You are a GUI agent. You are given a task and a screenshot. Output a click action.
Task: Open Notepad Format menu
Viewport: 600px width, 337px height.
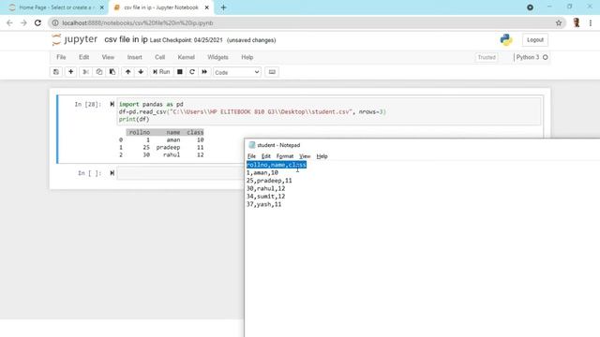click(x=285, y=156)
